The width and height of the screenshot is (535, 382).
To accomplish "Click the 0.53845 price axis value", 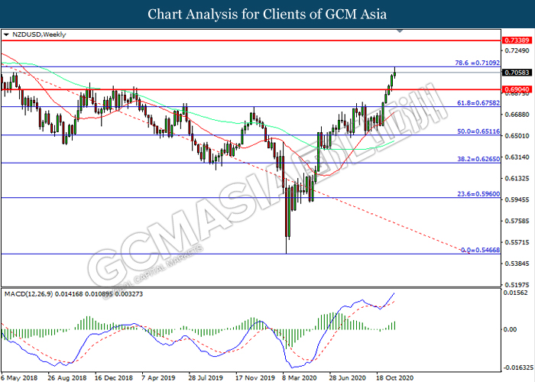I will (x=517, y=264).
